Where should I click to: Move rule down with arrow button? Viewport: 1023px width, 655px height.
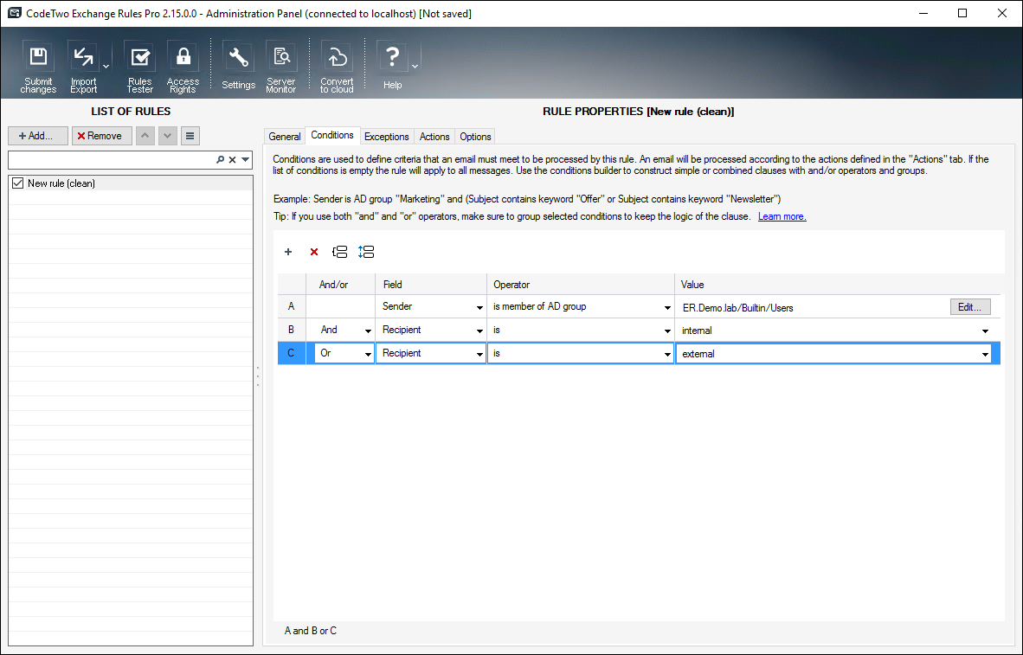tap(168, 136)
